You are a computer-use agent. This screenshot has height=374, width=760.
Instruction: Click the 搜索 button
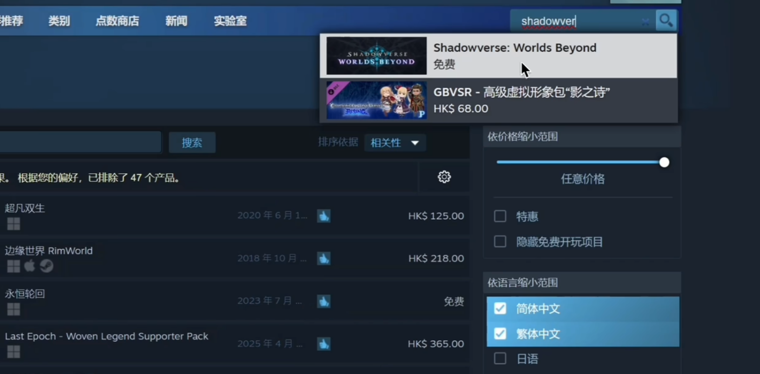(x=192, y=143)
